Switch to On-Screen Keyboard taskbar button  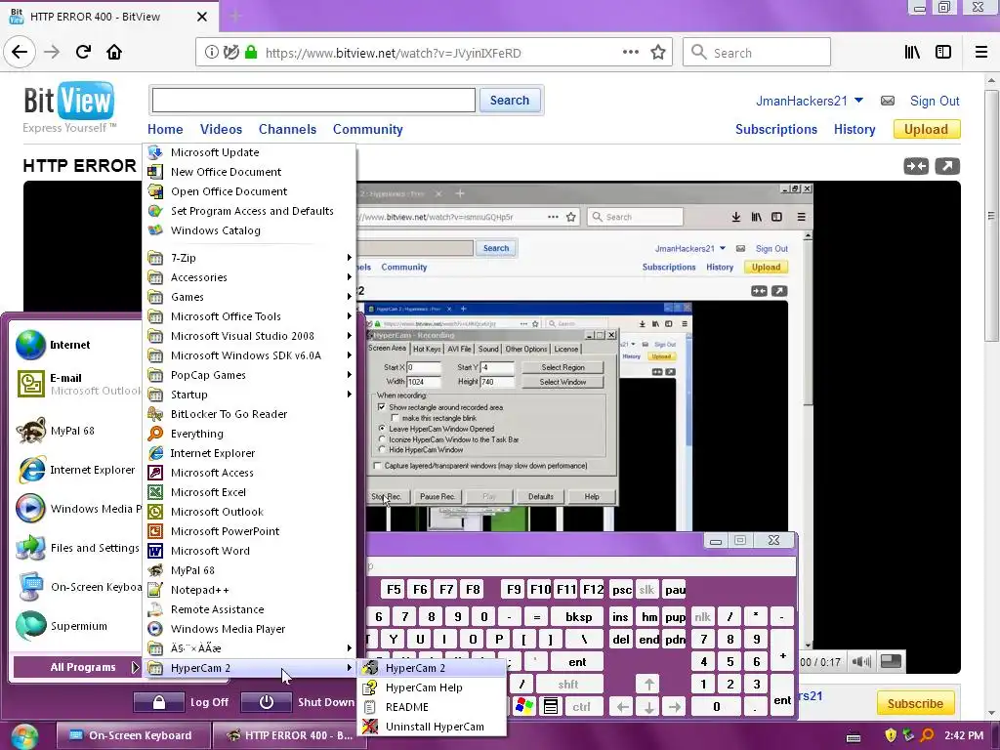click(133, 735)
